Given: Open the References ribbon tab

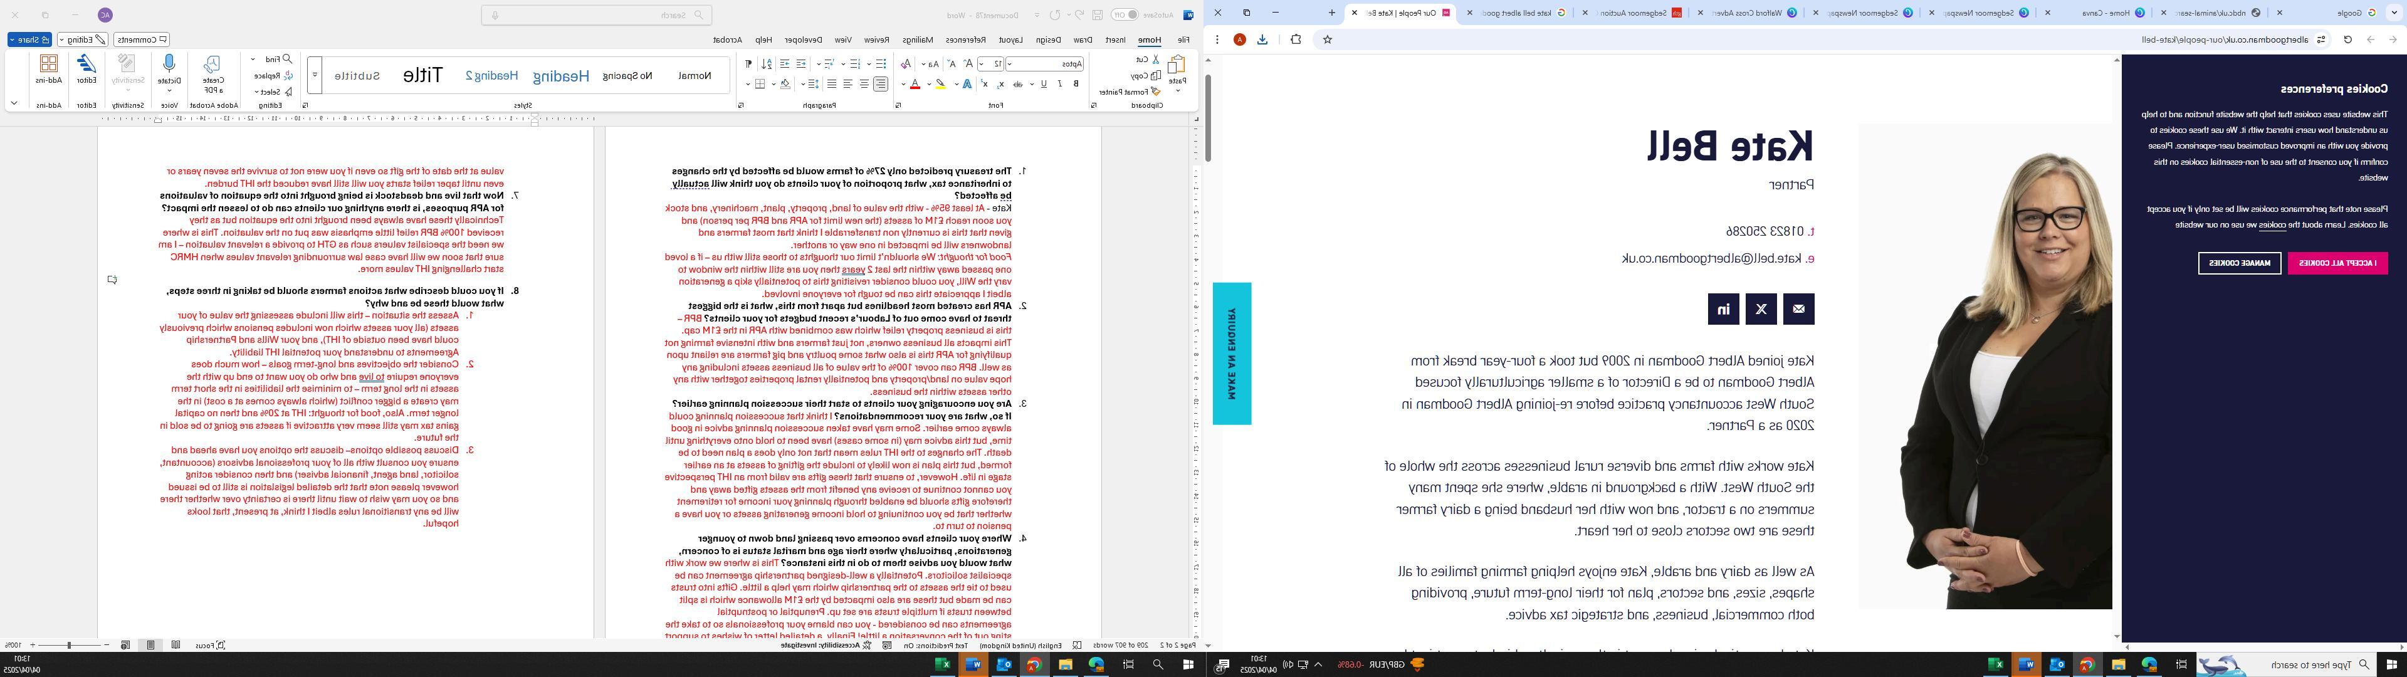Looking at the screenshot, I should pos(965,39).
